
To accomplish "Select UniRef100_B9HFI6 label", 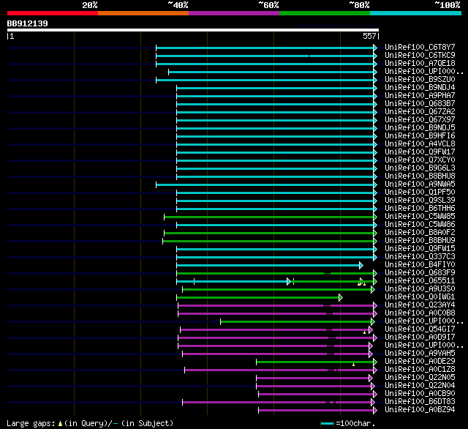I will (x=420, y=136).
